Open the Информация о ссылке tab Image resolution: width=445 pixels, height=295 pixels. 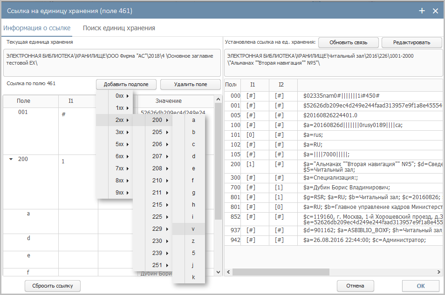37,28
